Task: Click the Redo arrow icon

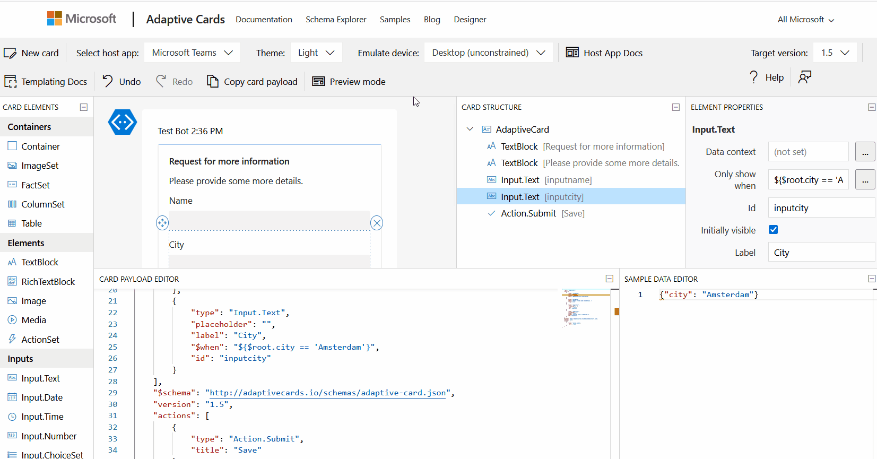Action: pyautogui.click(x=161, y=81)
